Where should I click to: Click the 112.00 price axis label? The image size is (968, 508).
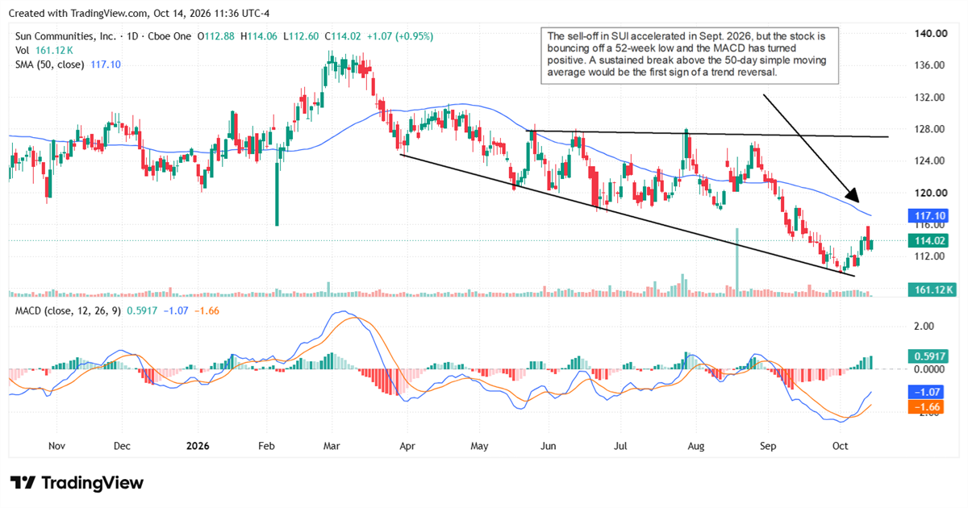click(x=929, y=256)
